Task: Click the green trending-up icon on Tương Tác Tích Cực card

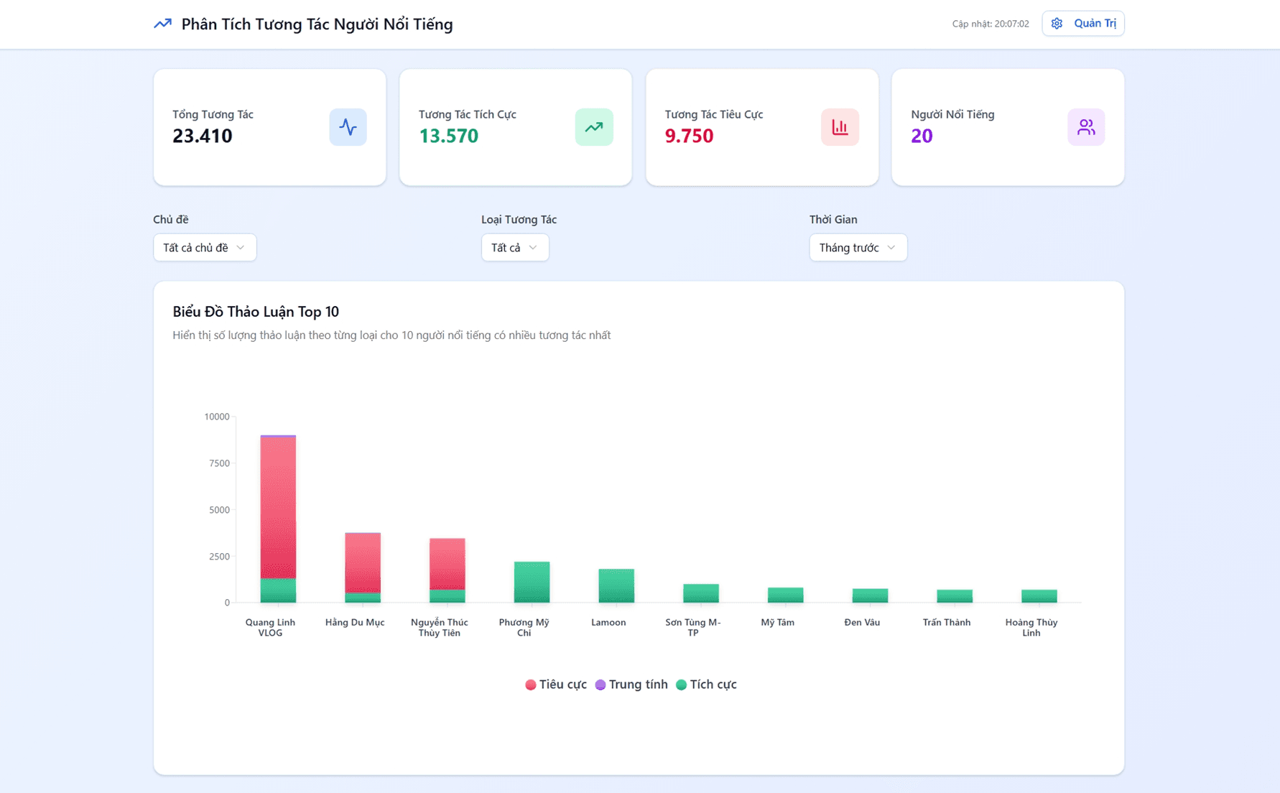Action: click(594, 126)
